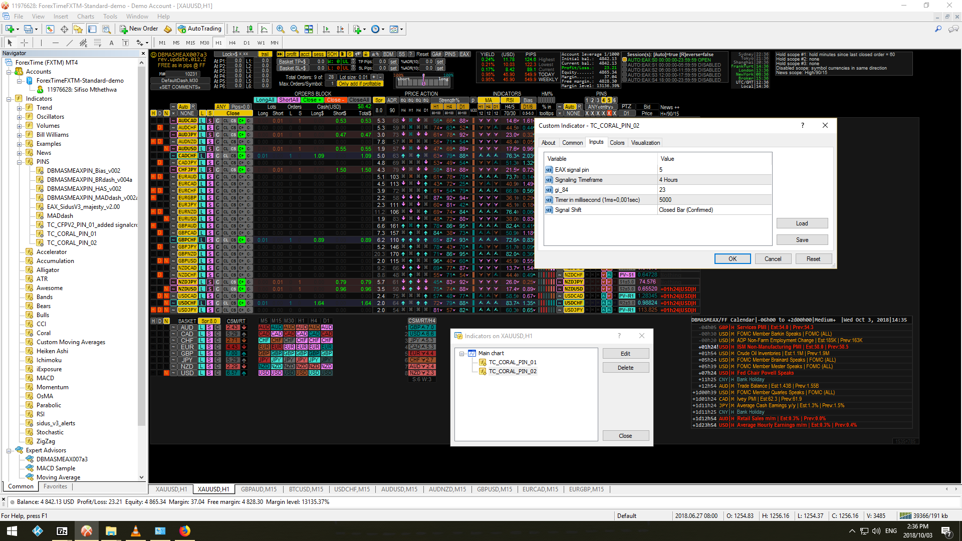Image resolution: width=962 pixels, height=541 pixels.
Task: Toggle the dashboard trail button
Action: pos(265,54)
